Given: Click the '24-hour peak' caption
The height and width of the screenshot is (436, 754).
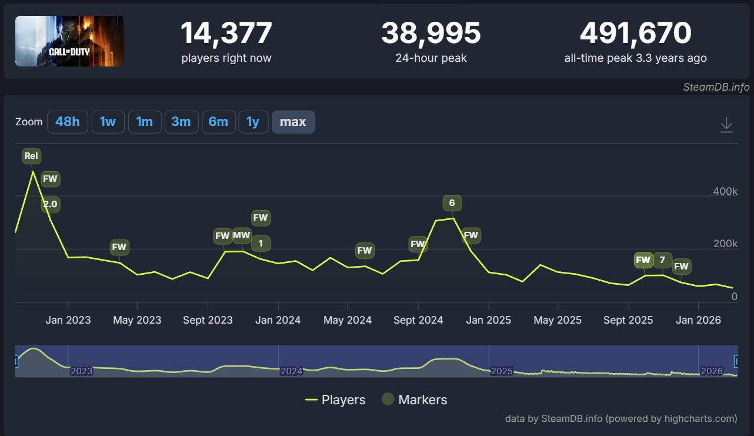Looking at the screenshot, I should [x=431, y=58].
